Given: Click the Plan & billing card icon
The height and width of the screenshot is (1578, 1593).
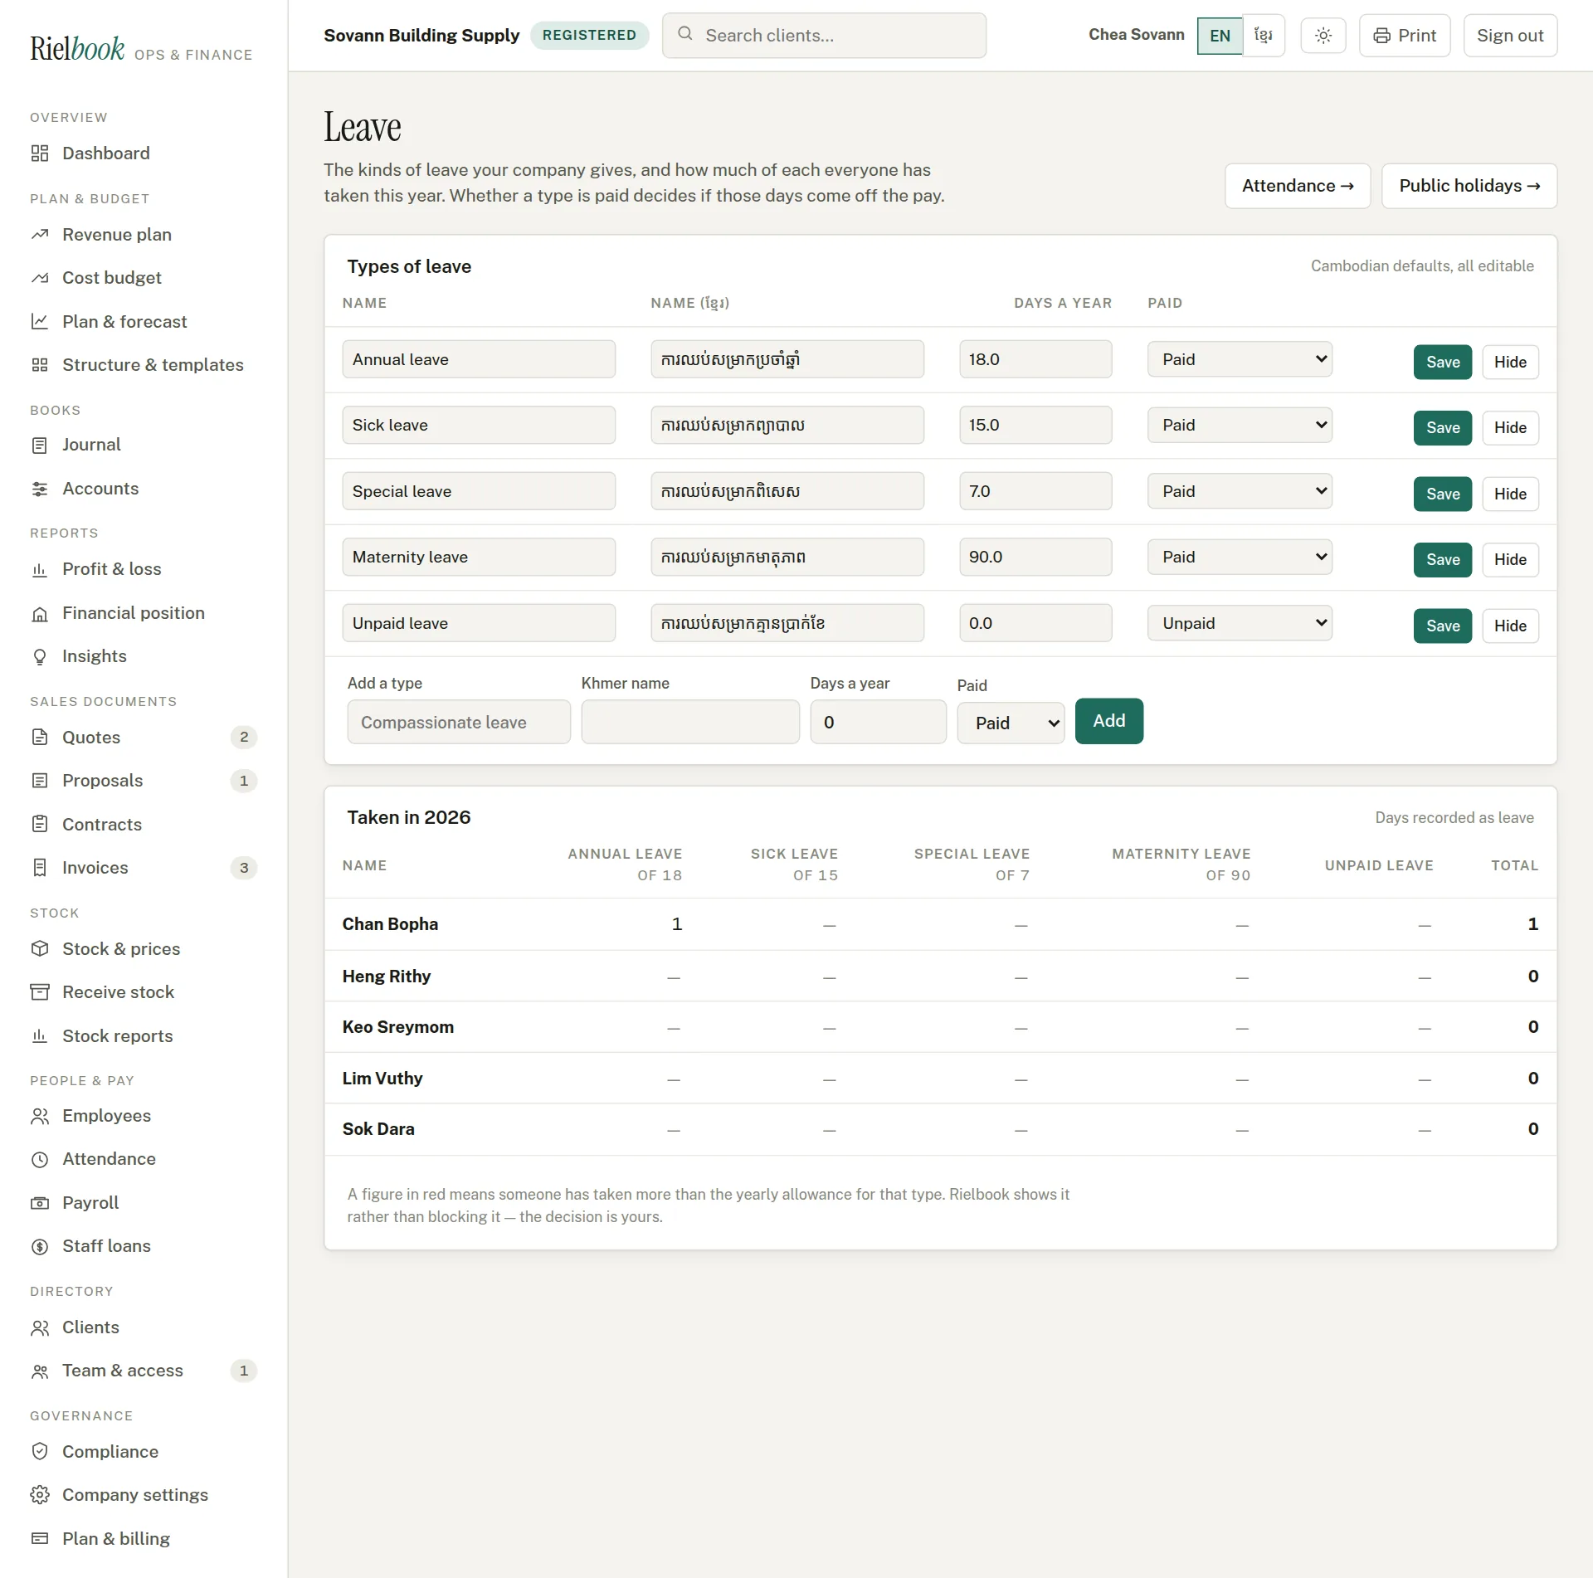Looking at the screenshot, I should 40,1538.
